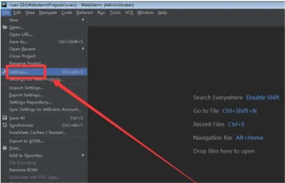Open the Help menu
The height and width of the screenshot is (183, 285).
pos(162,13)
